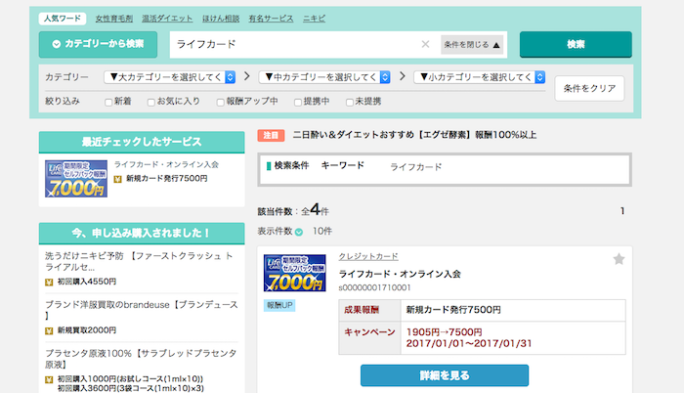Click the 検索 search button
The width and height of the screenshot is (684, 393).
pos(576,44)
